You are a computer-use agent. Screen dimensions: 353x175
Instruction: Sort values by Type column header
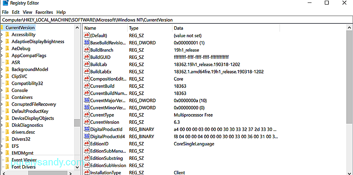(x=150, y=28)
